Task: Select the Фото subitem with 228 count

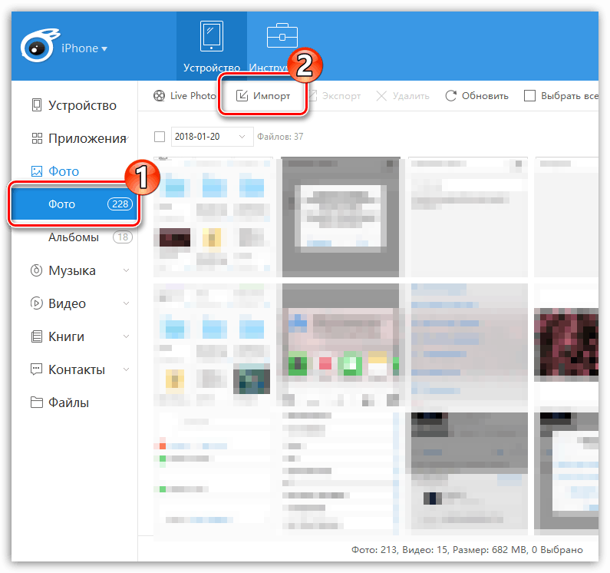Action: (x=74, y=204)
